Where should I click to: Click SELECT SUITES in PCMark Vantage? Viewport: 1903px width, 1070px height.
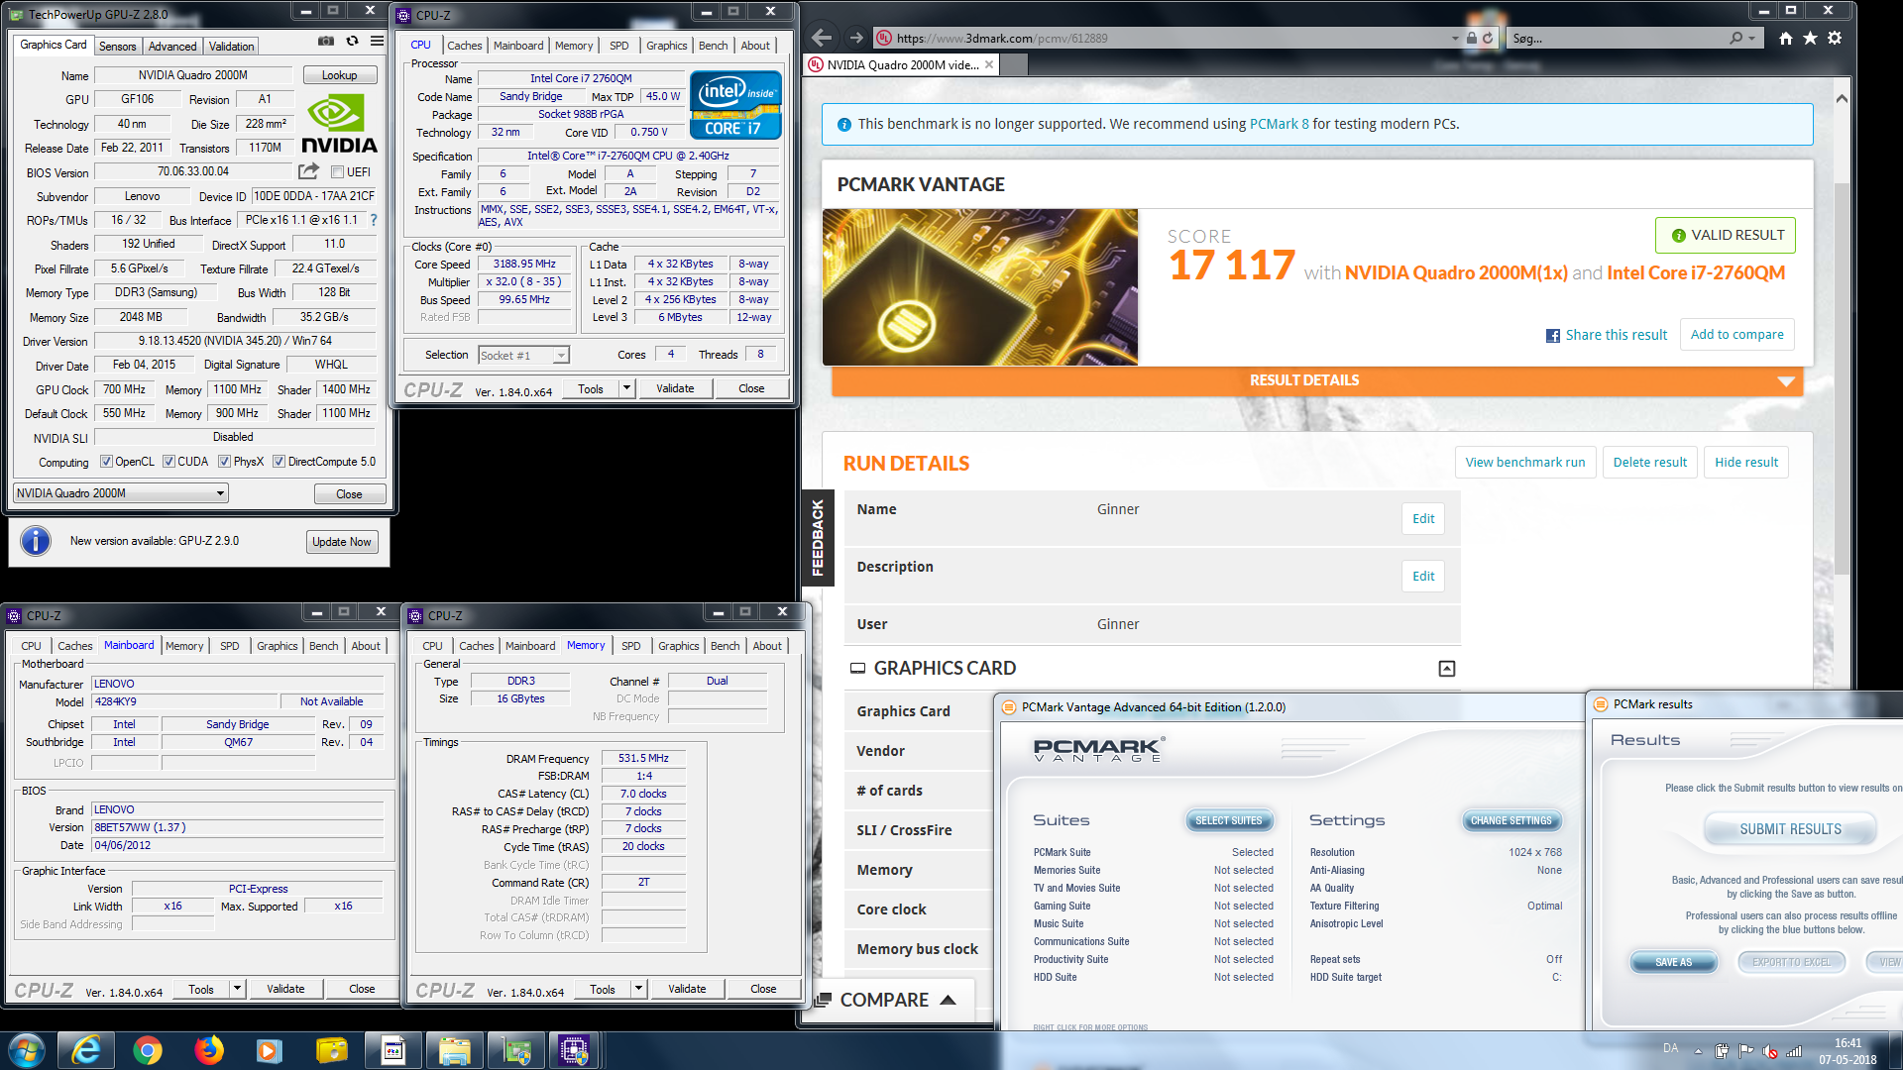pos(1229,821)
